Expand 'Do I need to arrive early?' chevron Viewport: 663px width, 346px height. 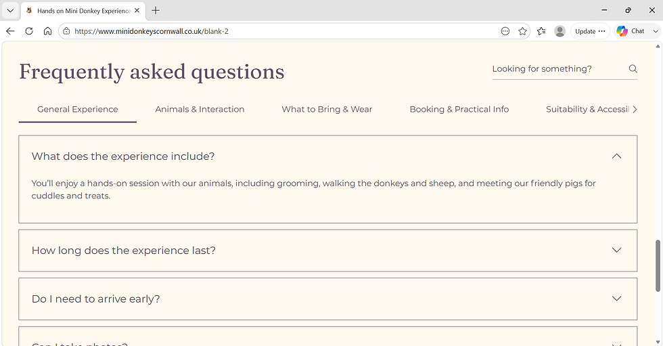pos(616,298)
